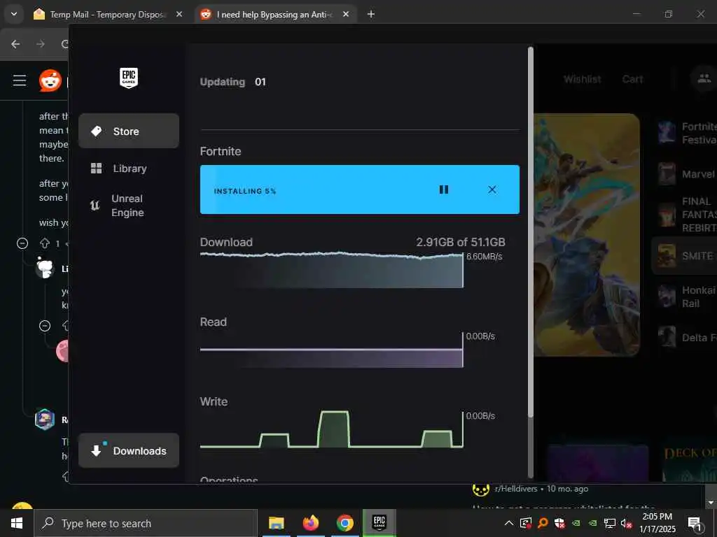
Task: Click the downloads panel scrollbar
Action: click(x=531, y=232)
